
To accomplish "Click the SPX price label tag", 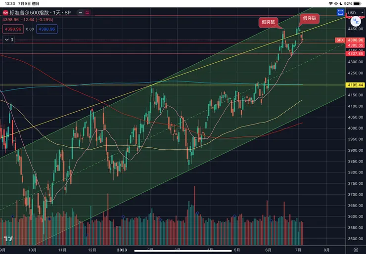I will pos(340,40).
